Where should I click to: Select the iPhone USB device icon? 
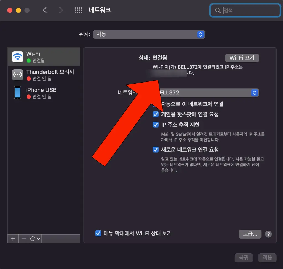[17, 93]
